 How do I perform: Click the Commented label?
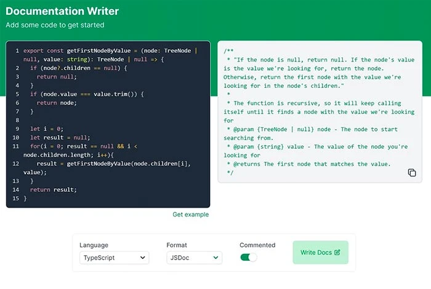tap(257, 245)
